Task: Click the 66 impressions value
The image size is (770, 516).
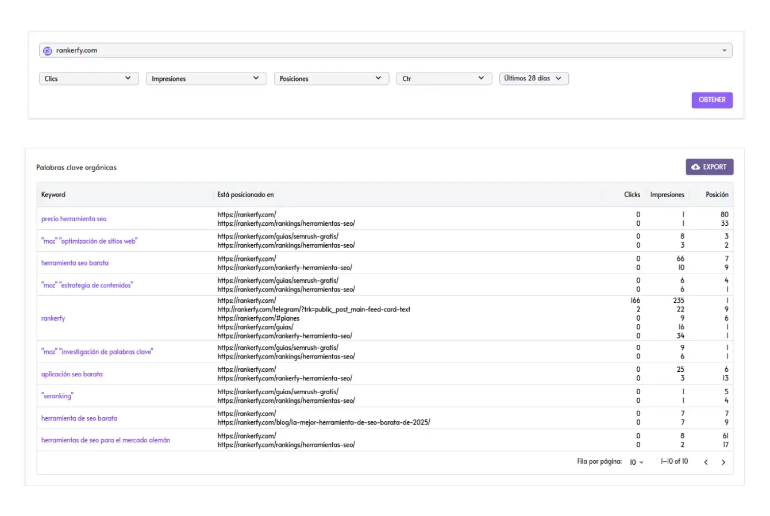Action: (680, 259)
